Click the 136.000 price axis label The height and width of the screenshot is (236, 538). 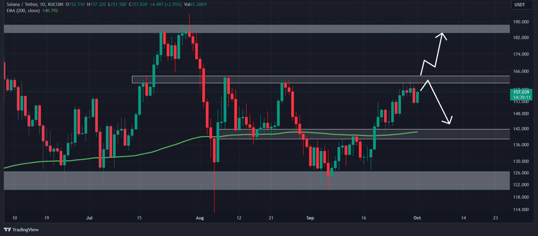(521, 145)
